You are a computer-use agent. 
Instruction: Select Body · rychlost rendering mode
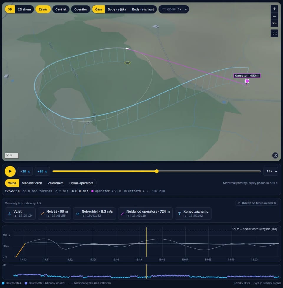click(x=143, y=9)
